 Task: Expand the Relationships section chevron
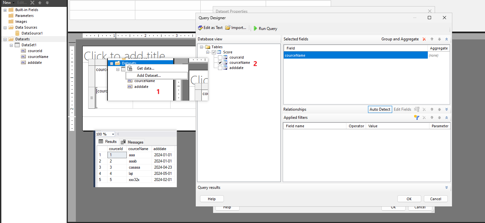point(446,109)
